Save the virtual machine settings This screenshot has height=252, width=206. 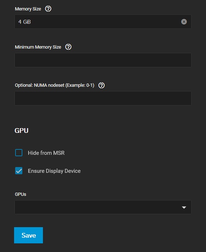tap(29, 235)
